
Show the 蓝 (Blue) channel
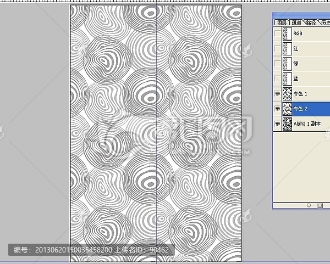[x=278, y=78]
